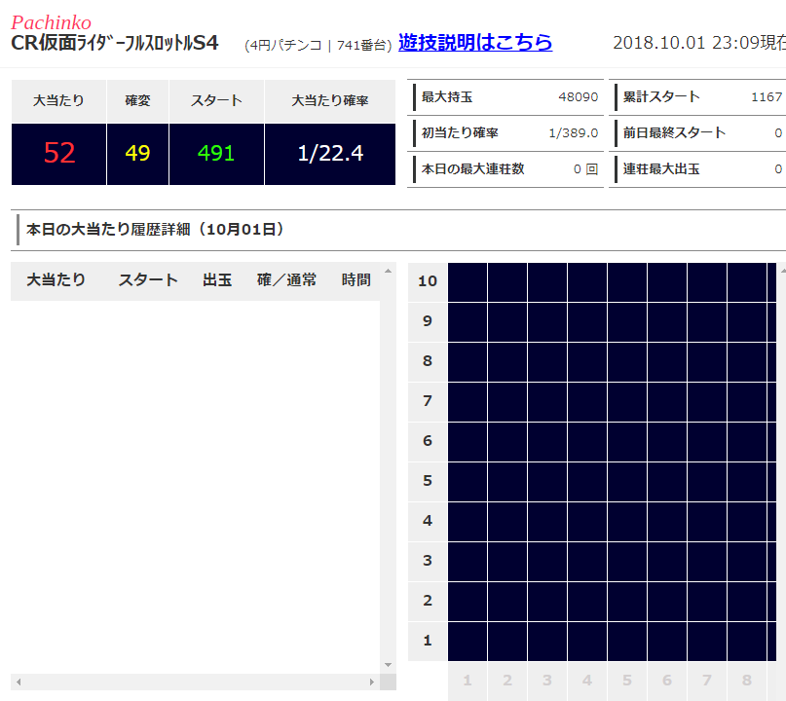Click chart column label 4
The width and height of the screenshot is (786, 701).
click(x=587, y=681)
